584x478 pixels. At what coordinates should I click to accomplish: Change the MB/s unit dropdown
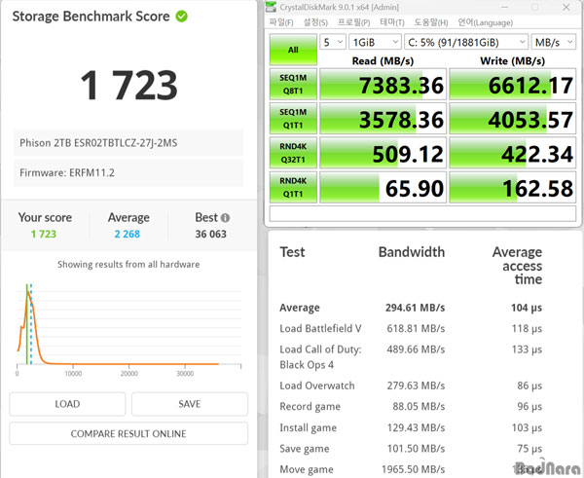(x=557, y=42)
